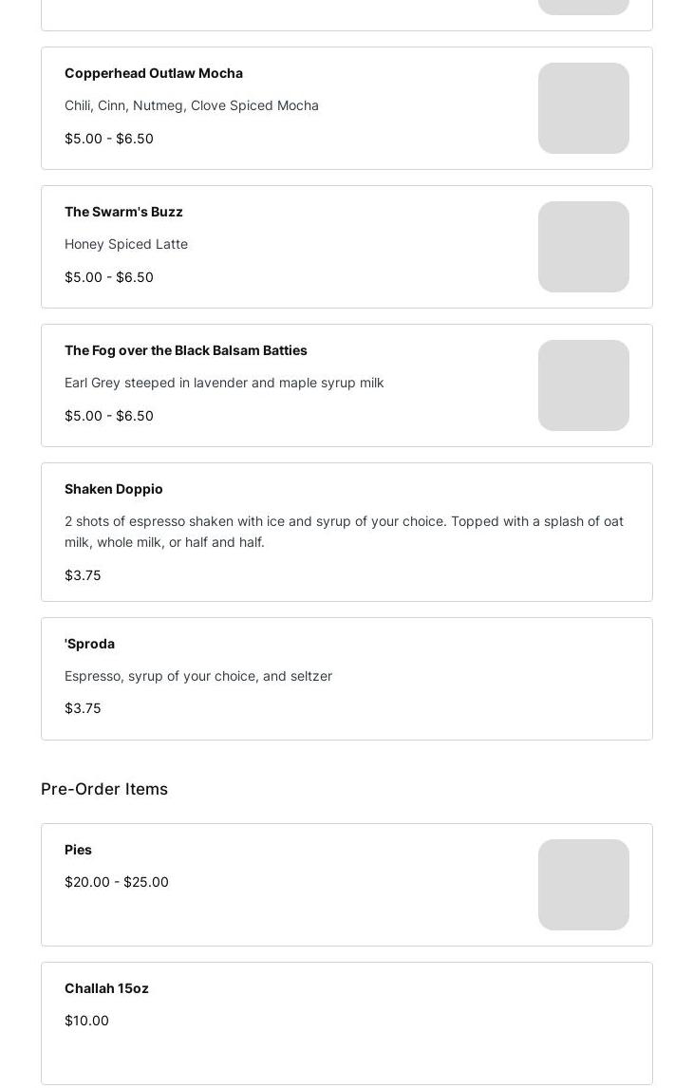Select the Challah 15oz item
The image size is (693, 1088).
106,988
